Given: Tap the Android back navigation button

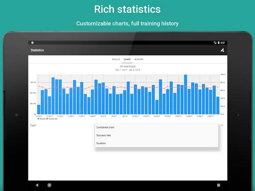Looking at the screenshot, I should tap(37, 185).
